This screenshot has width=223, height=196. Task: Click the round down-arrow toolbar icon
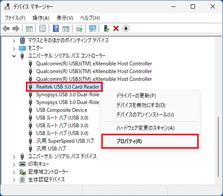point(126,28)
